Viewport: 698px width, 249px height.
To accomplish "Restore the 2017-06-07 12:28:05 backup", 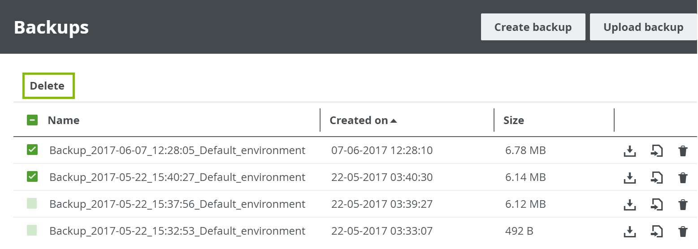I will coord(657,151).
